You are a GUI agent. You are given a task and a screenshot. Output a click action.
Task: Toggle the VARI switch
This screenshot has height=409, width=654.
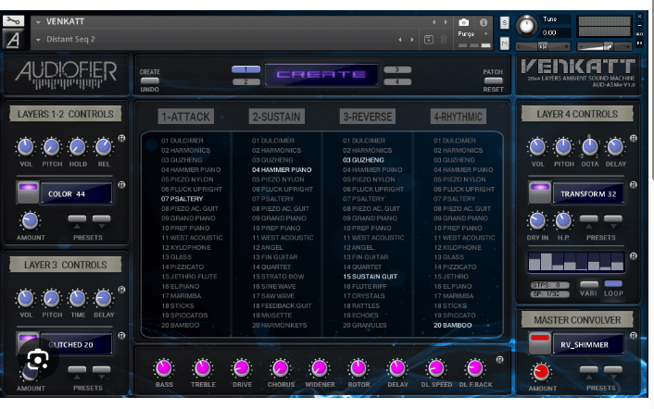click(589, 284)
